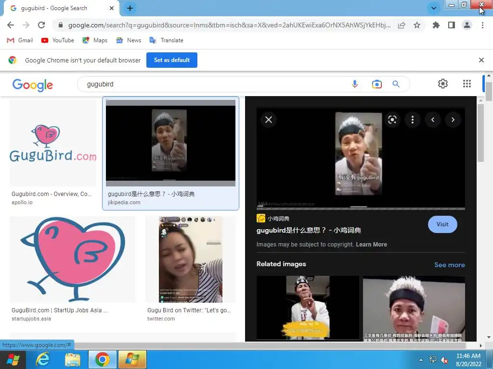Share this page icon in address bar

click(x=402, y=25)
